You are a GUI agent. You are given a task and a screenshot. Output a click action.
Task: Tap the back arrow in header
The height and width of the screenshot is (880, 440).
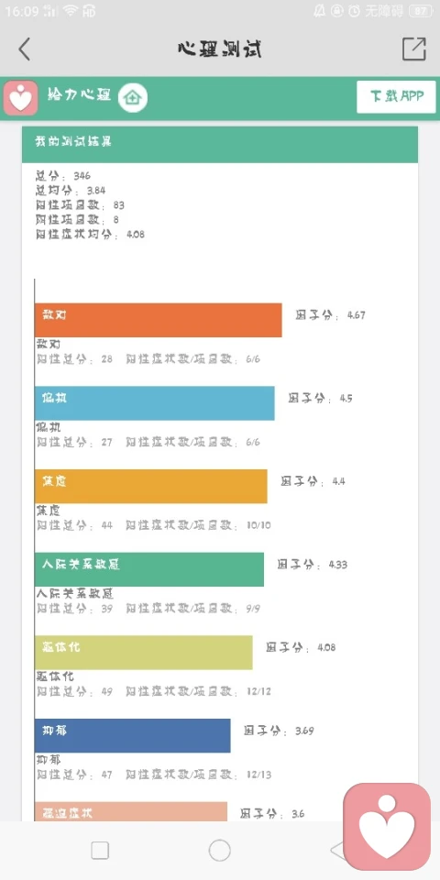(24, 49)
